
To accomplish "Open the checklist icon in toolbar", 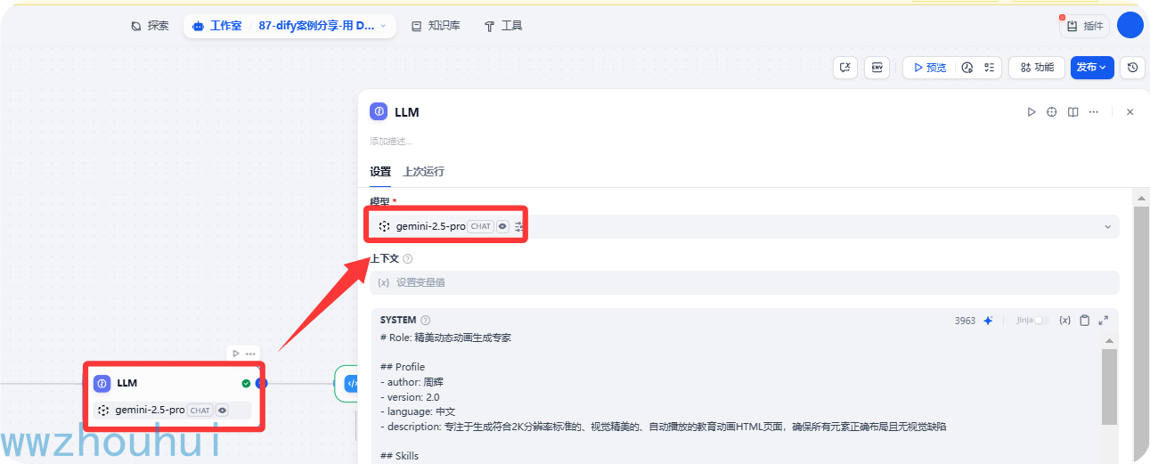I will 989,68.
